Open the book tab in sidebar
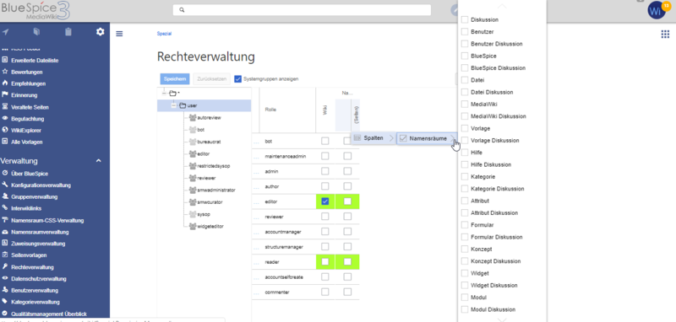 [x=36, y=32]
